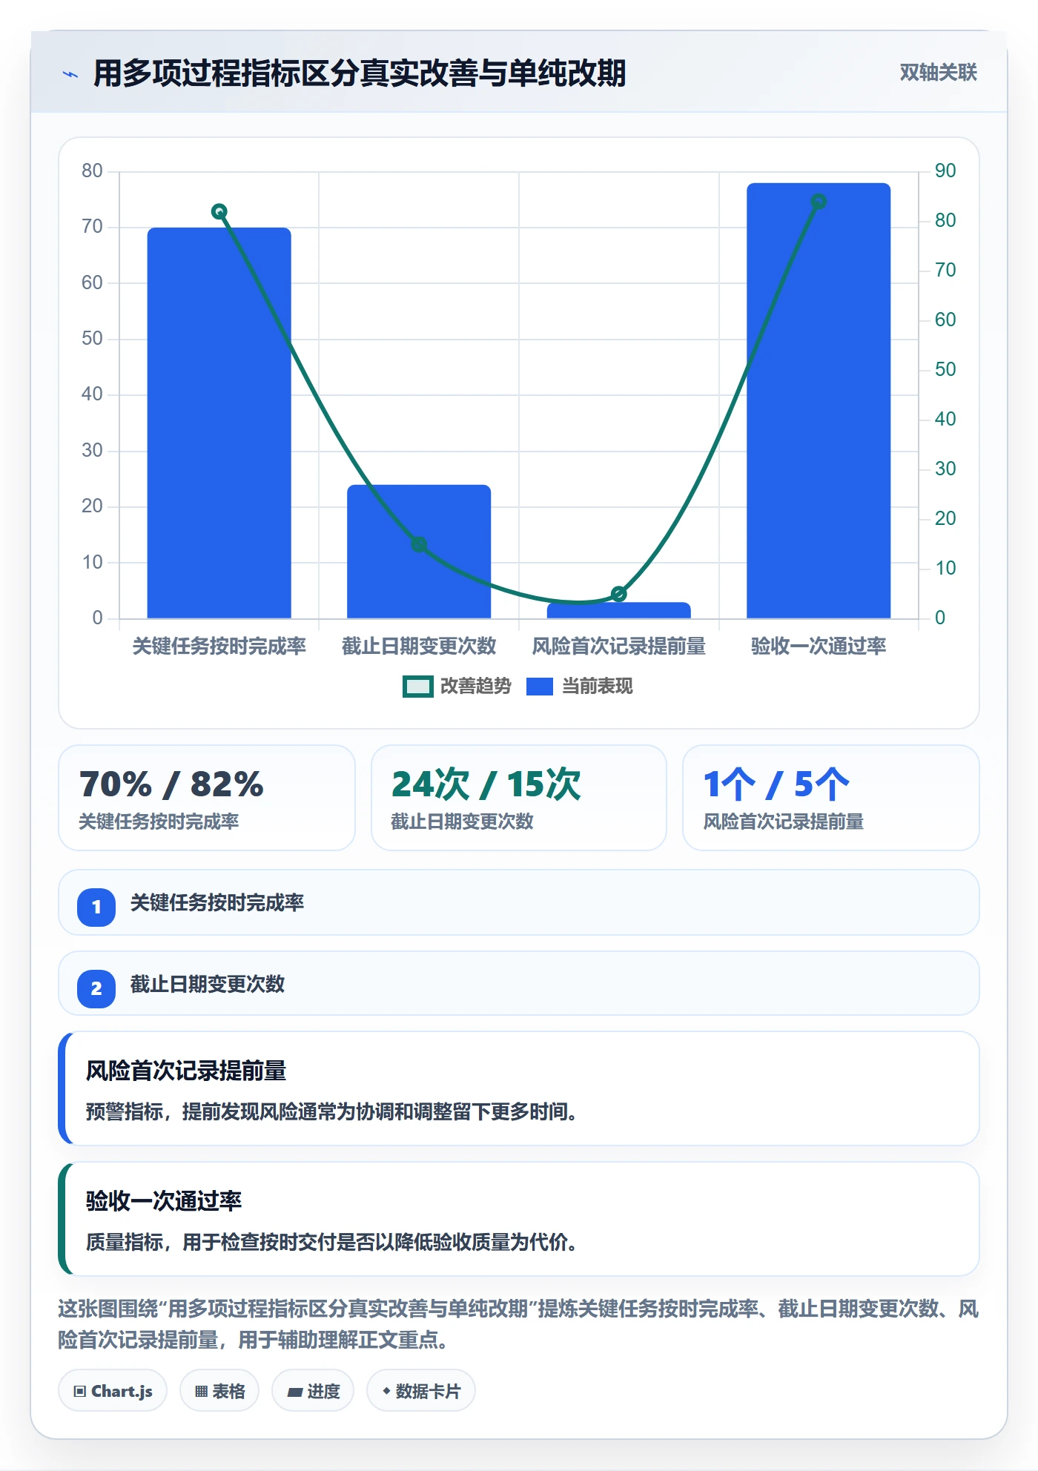Click the x-axis label 截止日期变更次数
1038x1471 pixels.
click(x=419, y=647)
